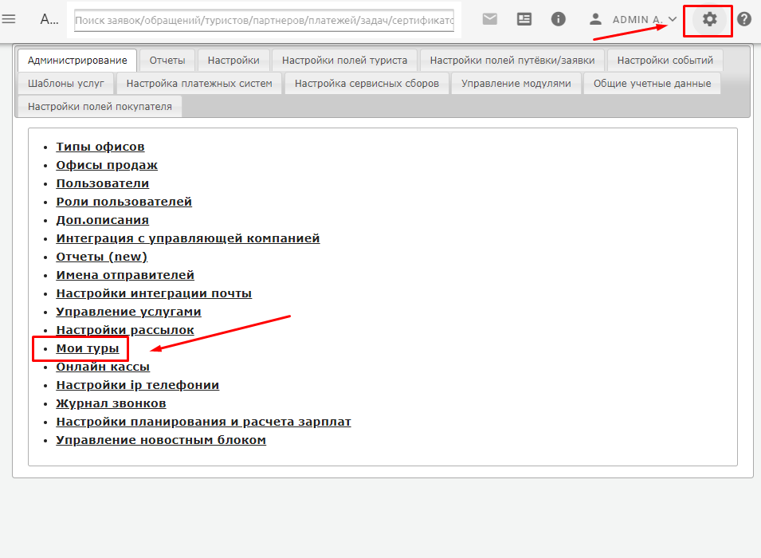Open the Шаблоны услуг tab
761x558 pixels.
[66, 84]
